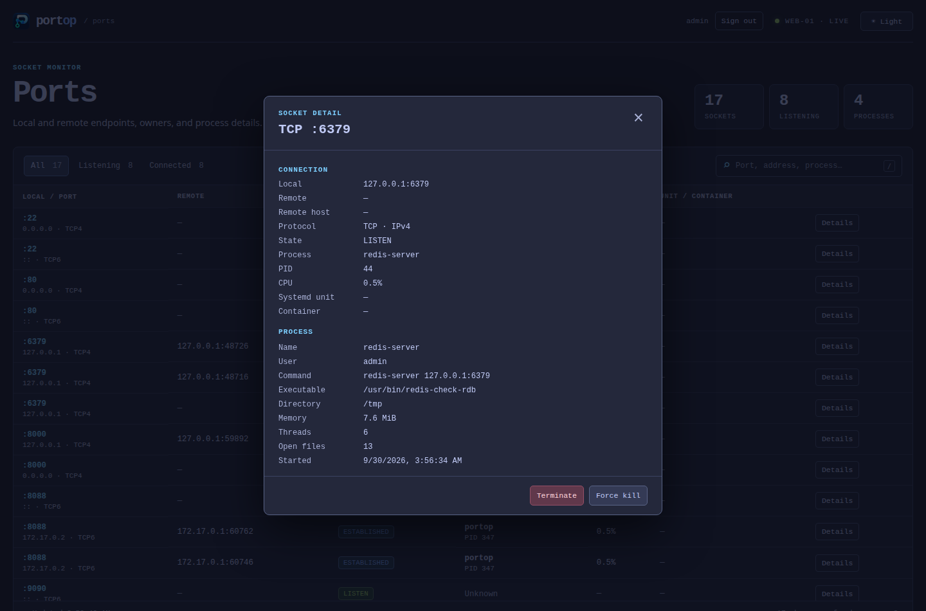Click the Unknown process in the :9090 row
This screenshot has height=611, width=926.
pyautogui.click(x=481, y=594)
